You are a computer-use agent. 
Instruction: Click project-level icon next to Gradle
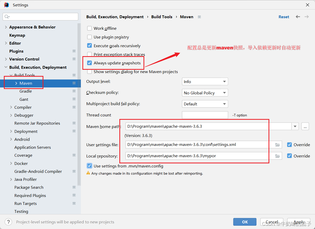[74, 91]
